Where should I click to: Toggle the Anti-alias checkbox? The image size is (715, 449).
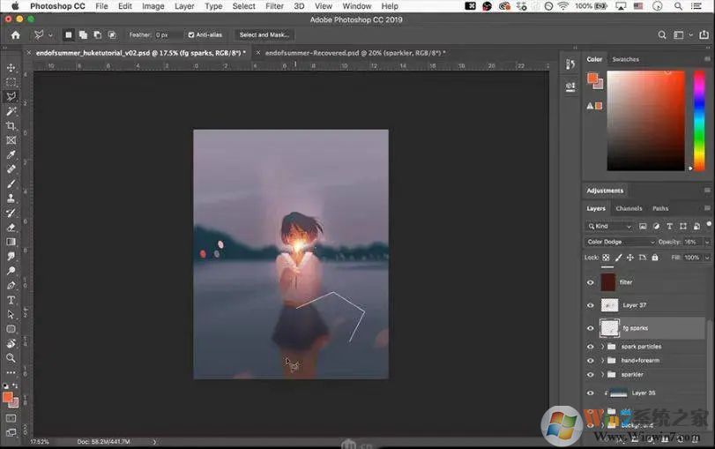[x=191, y=34]
